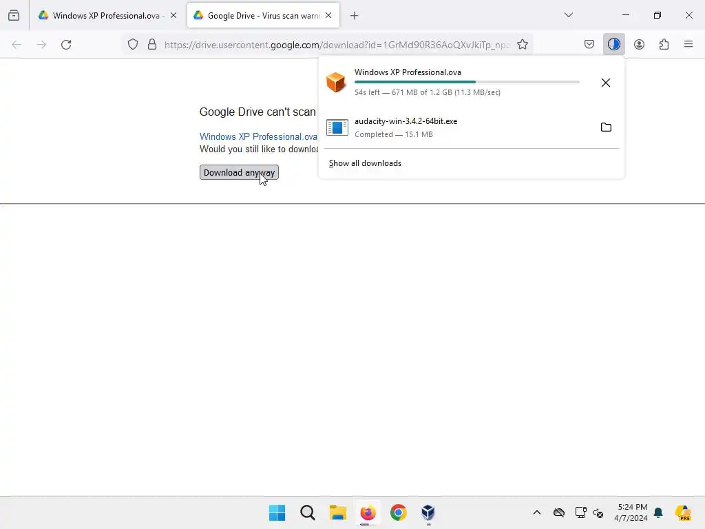Click Show all downloads
The height and width of the screenshot is (529, 705).
(x=365, y=163)
